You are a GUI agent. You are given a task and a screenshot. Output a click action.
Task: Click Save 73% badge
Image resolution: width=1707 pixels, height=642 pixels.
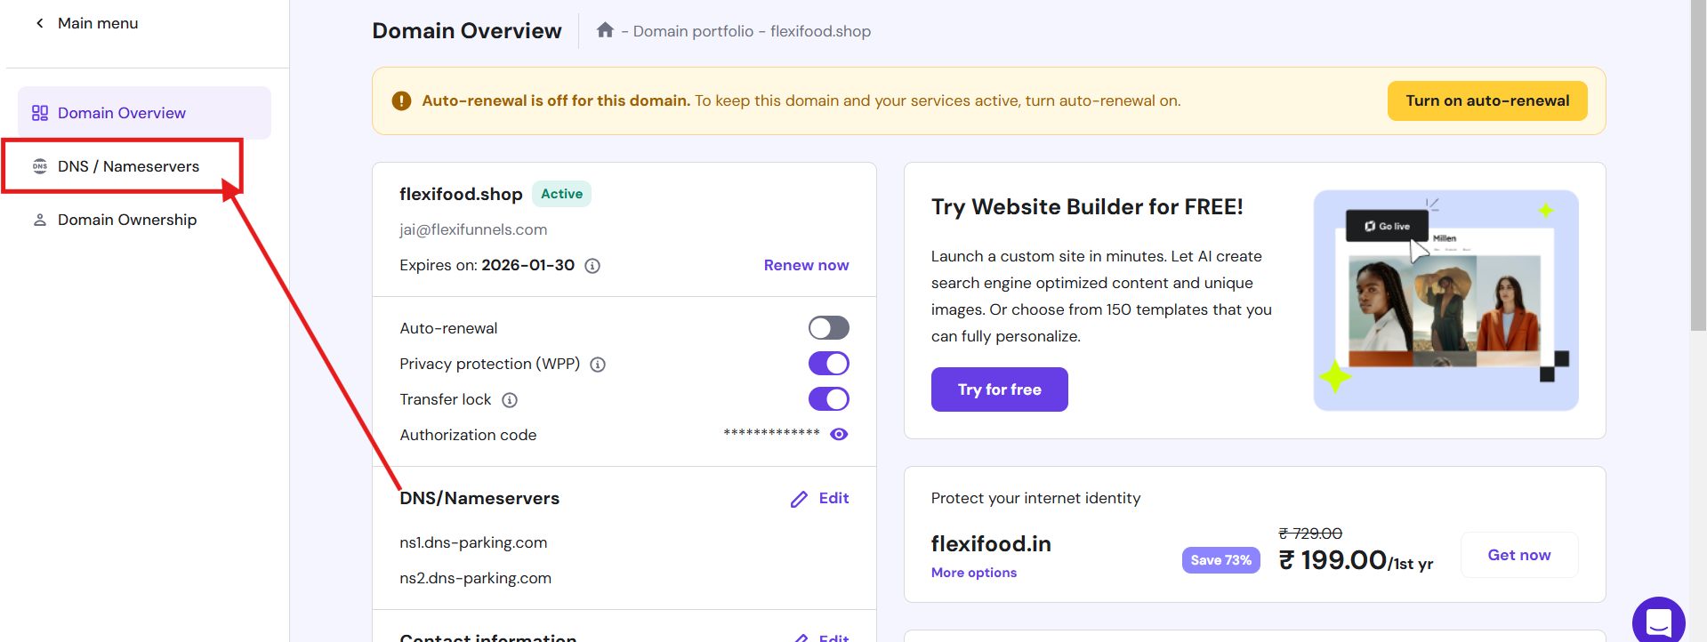click(1220, 560)
